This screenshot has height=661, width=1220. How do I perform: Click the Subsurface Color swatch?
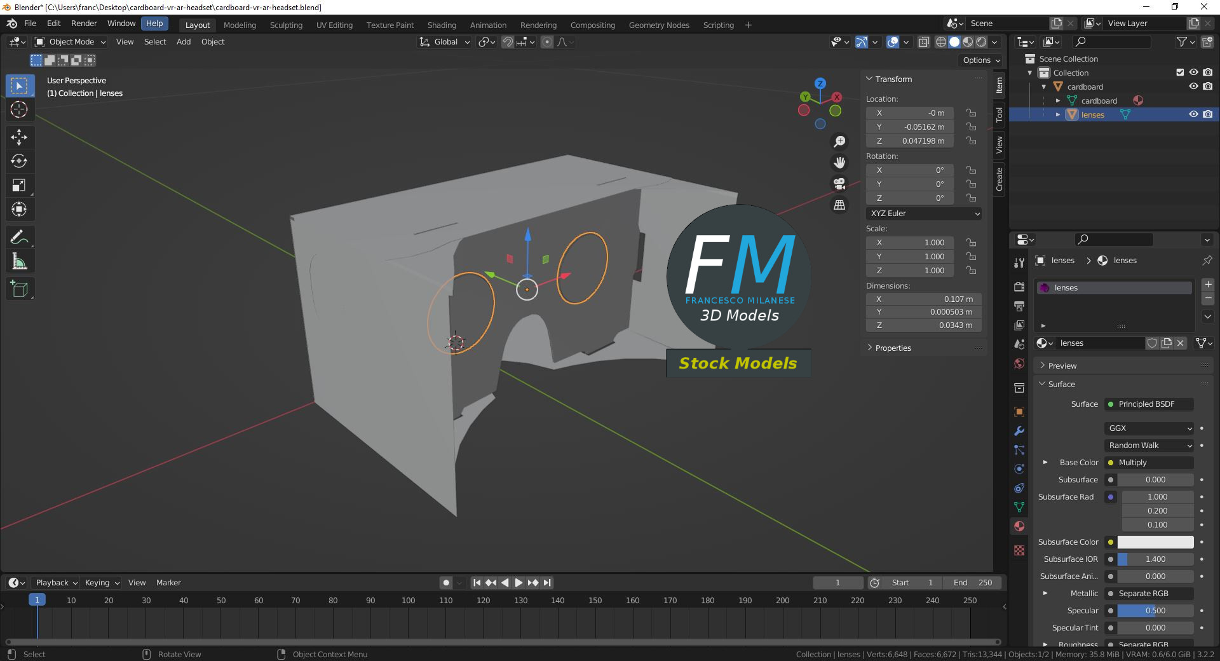[x=1155, y=542]
